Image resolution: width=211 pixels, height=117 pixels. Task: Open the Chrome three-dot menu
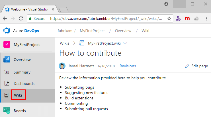coord(206,18)
